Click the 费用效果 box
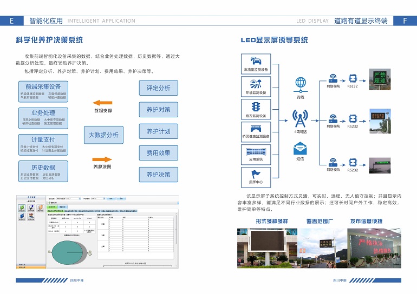417x294 pixels. pos(159,153)
